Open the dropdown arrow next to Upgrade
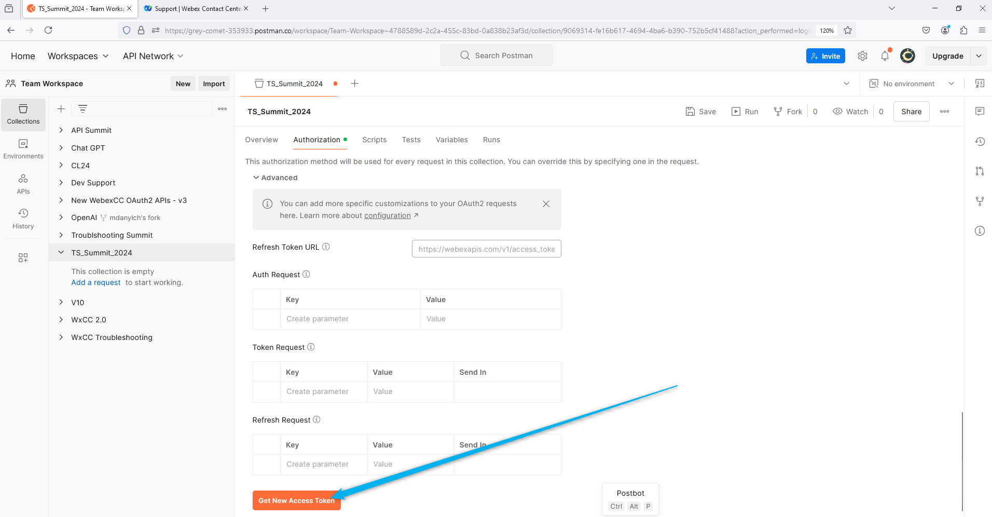992x517 pixels. pyautogui.click(x=979, y=56)
